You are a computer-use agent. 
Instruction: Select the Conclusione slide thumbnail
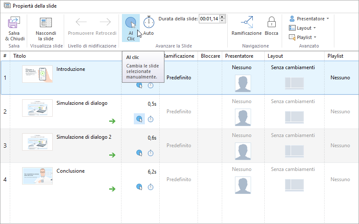coord(37,176)
